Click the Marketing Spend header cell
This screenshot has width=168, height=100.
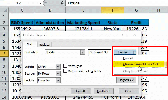click(x=83, y=23)
